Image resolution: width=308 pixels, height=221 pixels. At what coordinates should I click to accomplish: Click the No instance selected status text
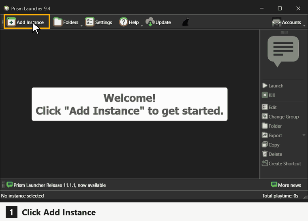(22, 195)
